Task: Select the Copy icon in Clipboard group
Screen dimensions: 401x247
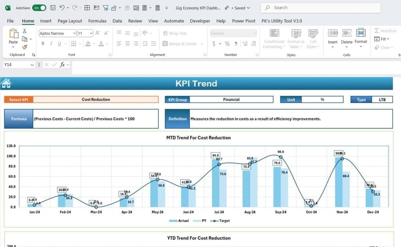Action: [x=24, y=39]
